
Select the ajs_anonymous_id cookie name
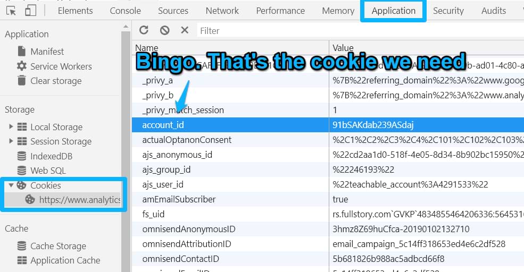[177, 155]
